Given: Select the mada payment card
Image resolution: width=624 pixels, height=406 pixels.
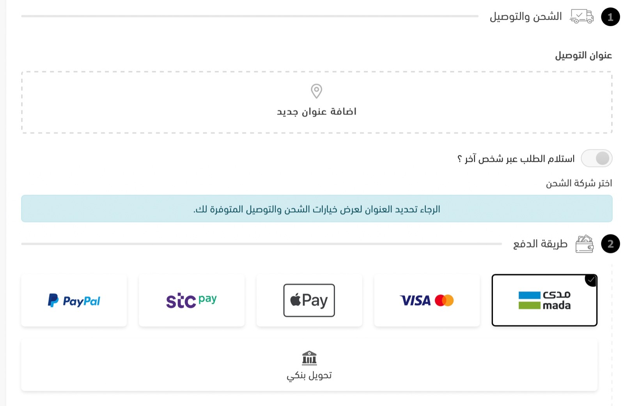Looking at the screenshot, I should (544, 300).
